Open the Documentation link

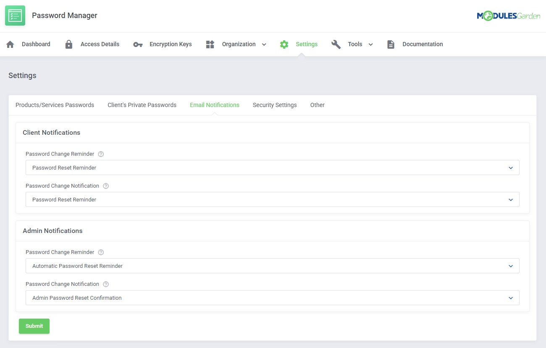[x=423, y=44]
